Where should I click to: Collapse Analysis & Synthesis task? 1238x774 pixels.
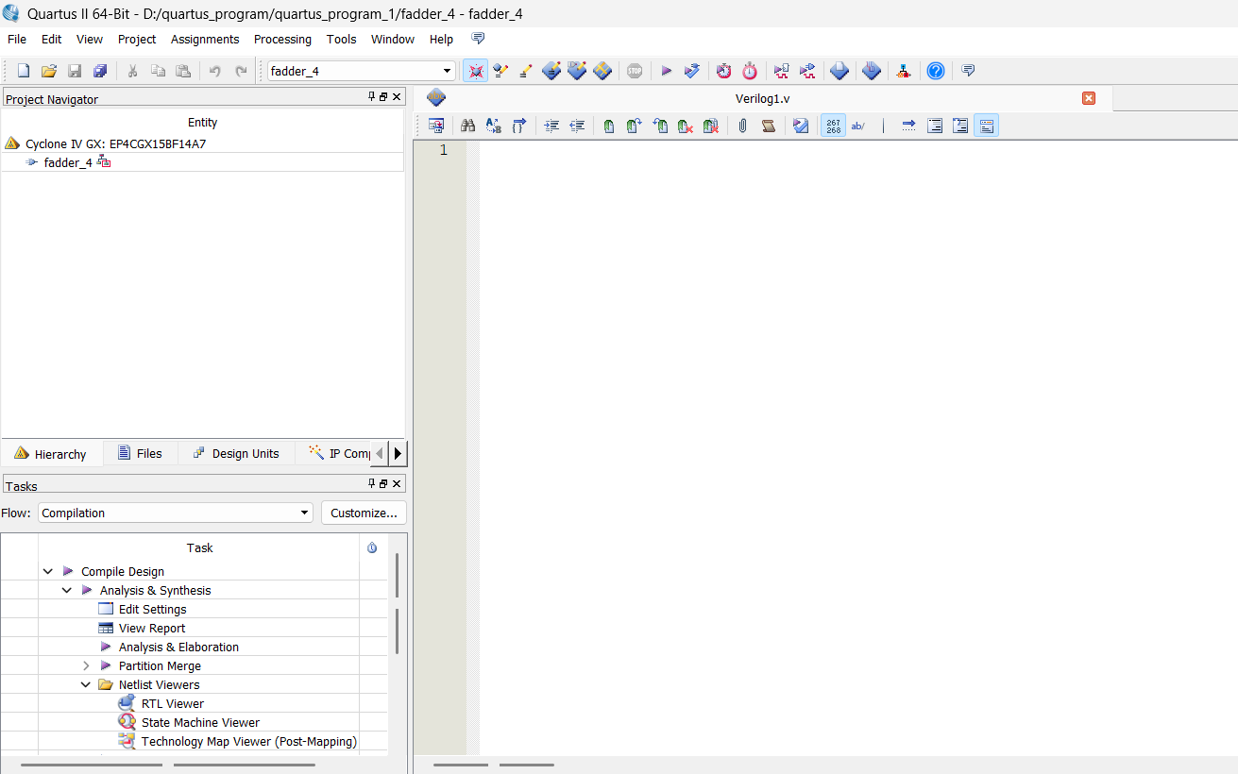(x=66, y=590)
